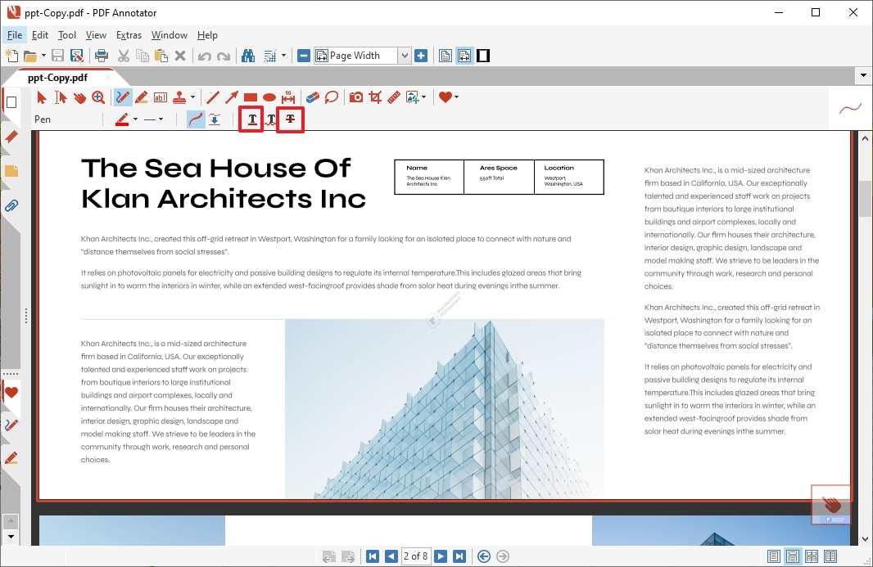Screen dimensions: 873x567
Task: Select the Ellipse shape tool
Action: [269, 97]
